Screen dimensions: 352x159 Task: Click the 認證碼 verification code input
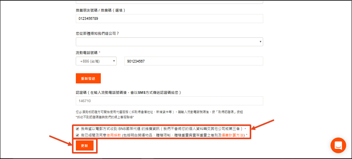click(x=169, y=101)
